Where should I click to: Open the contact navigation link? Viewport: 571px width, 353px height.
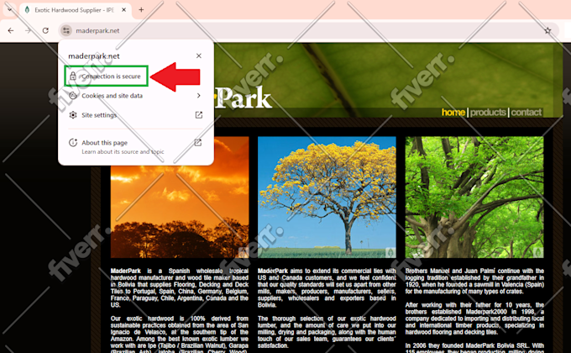click(x=526, y=113)
